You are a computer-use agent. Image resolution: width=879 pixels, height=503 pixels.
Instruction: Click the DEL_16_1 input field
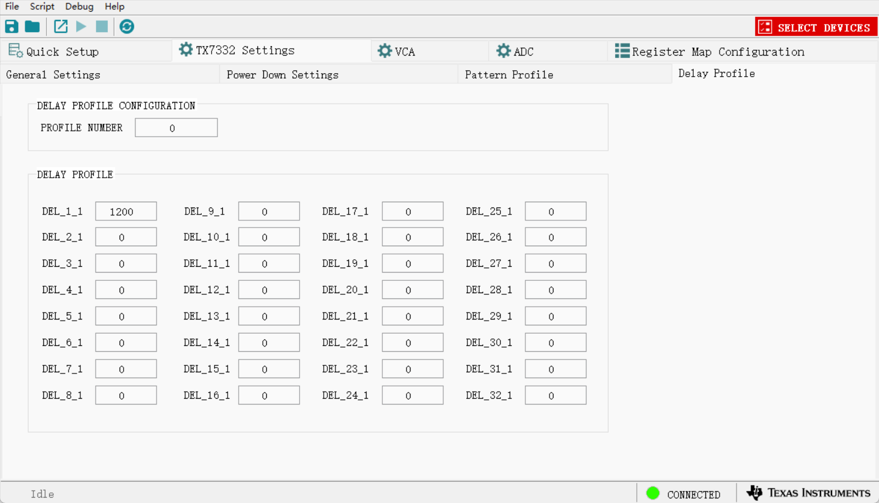[x=269, y=395]
